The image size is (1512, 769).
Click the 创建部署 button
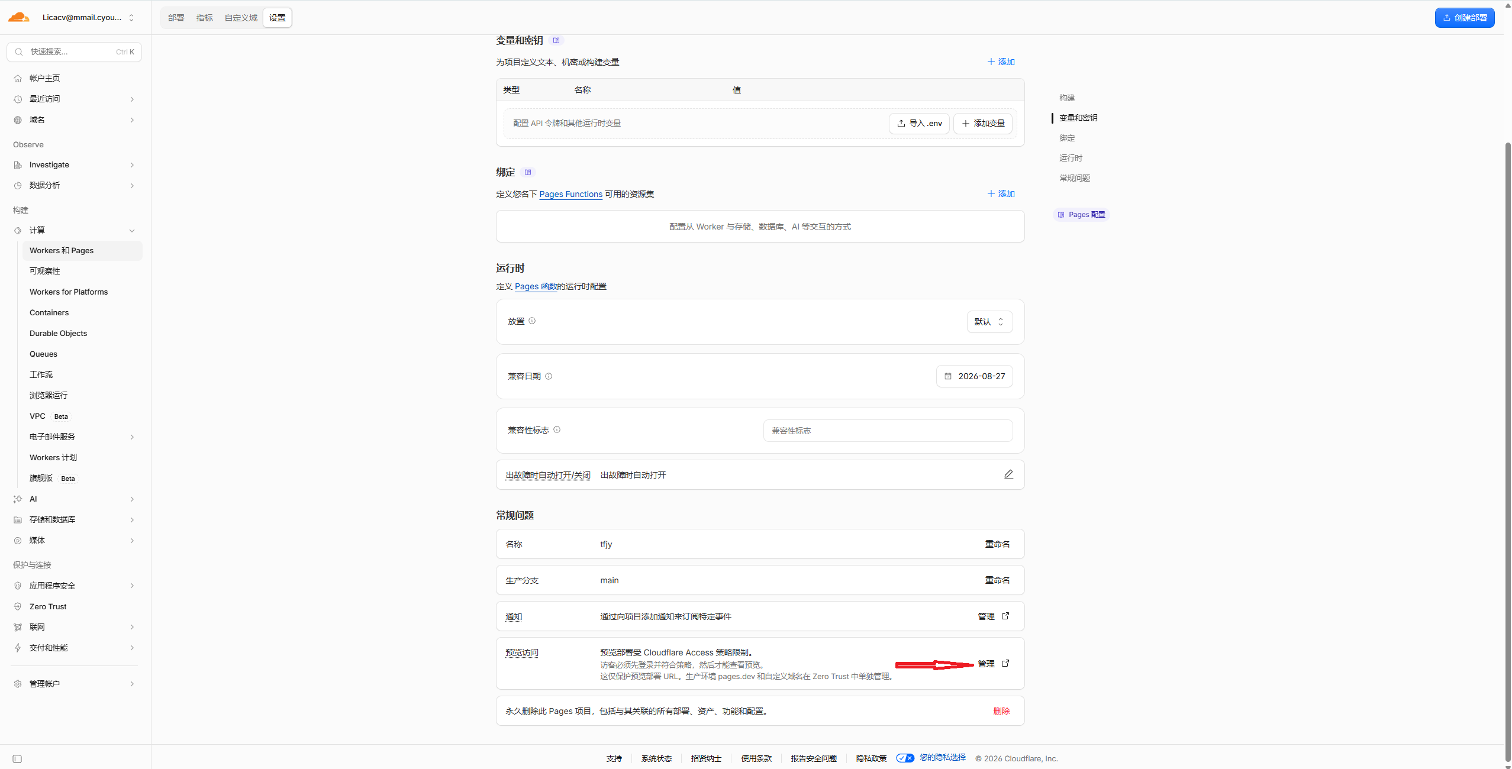coord(1465,18)
